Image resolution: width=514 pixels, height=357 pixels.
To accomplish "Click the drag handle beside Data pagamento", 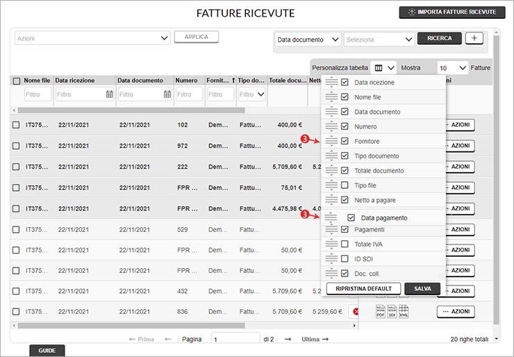I will (x=331, y=217).
